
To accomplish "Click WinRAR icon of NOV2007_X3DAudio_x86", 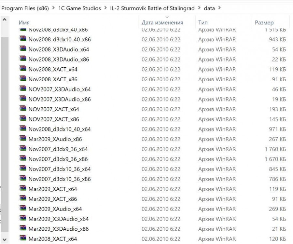I will (23, 98).
